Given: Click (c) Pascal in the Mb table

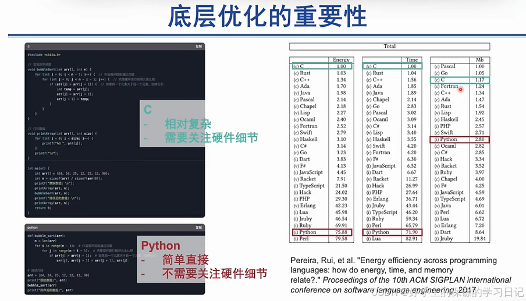Looking at the screenshot, I should 445,66.
